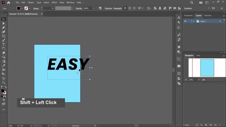Open Navigator zoom level dropdown
The image size is (226, 127).
(x=199, y=80)
